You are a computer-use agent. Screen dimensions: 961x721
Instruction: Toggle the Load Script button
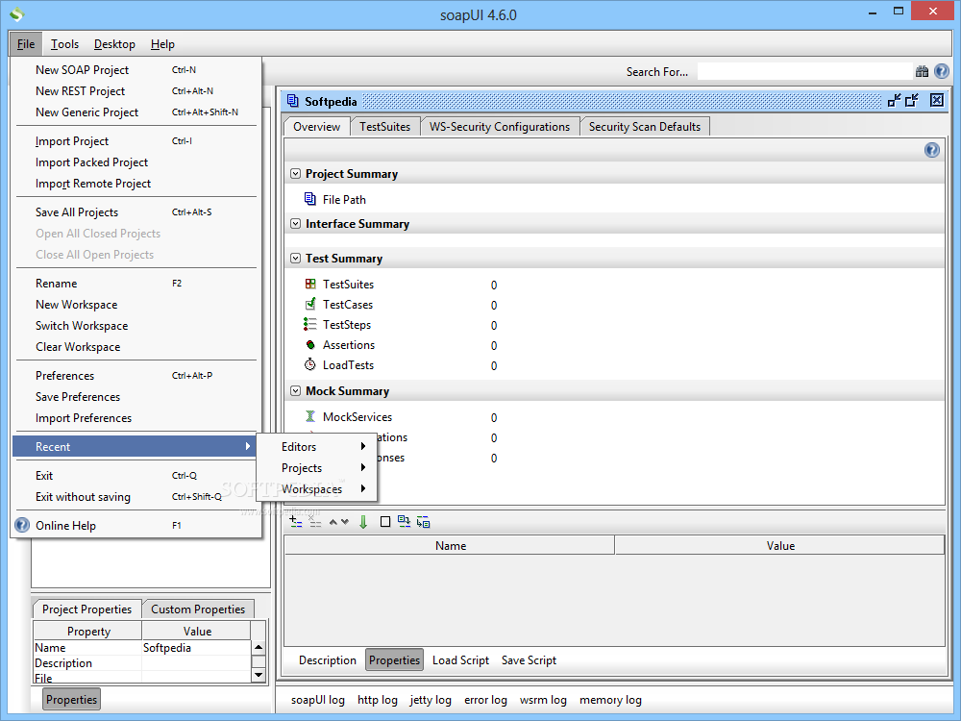[x=461, y=660]
